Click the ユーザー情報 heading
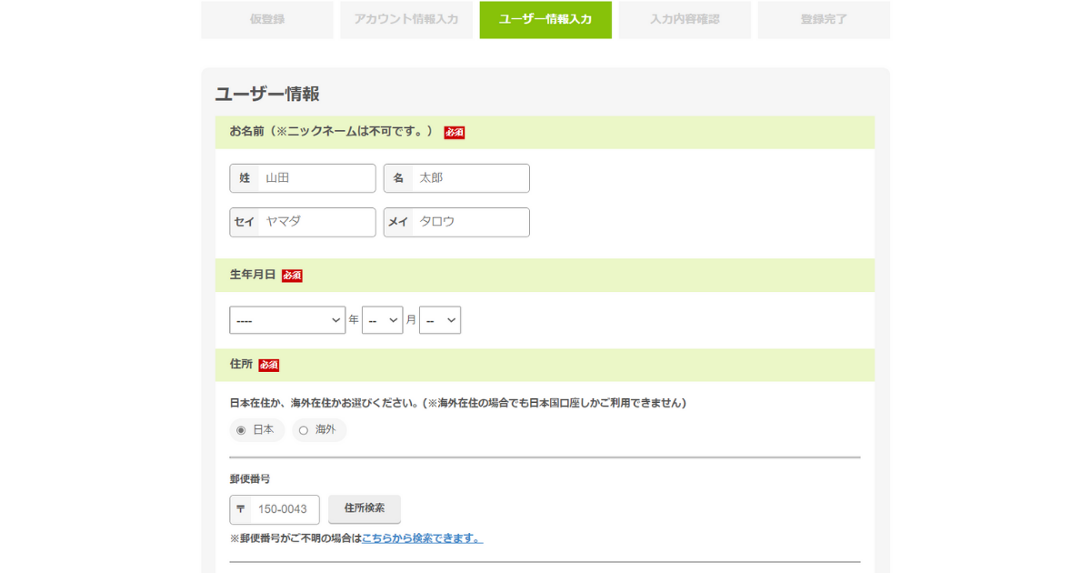Screen dimensions: 1091x573 (267, 95)
